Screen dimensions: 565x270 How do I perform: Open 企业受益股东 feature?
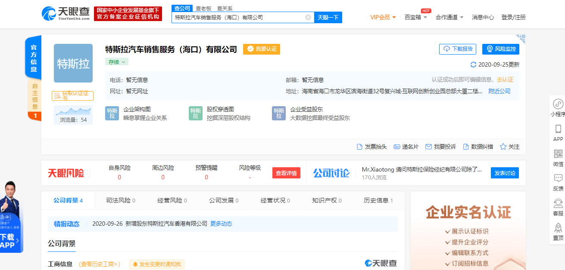click(311, 114)
